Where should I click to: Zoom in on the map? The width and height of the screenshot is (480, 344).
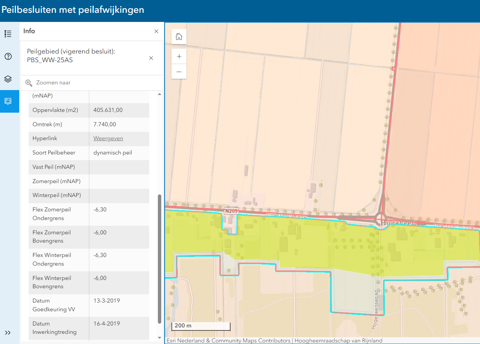(179, 57)
